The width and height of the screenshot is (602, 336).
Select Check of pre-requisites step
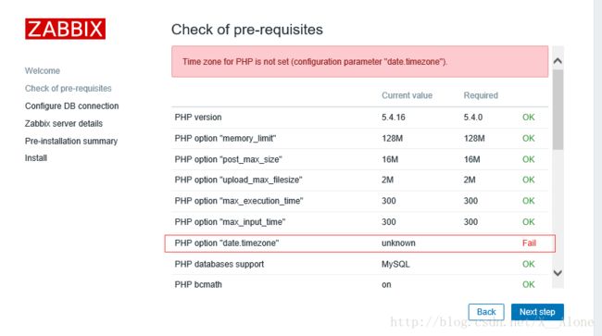(68, 89)
